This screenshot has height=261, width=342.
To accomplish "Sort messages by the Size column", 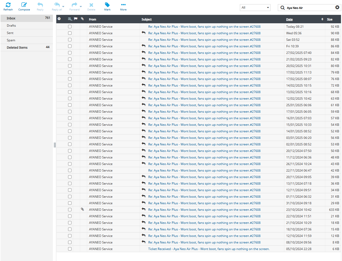I will pyautogui.click(x=330, y=19).
